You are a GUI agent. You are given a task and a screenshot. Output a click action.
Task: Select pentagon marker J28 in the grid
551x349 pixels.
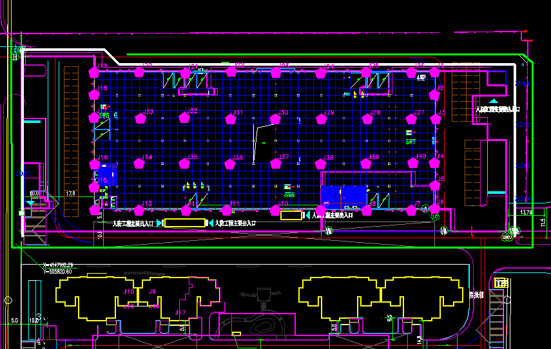coord(367,119)
